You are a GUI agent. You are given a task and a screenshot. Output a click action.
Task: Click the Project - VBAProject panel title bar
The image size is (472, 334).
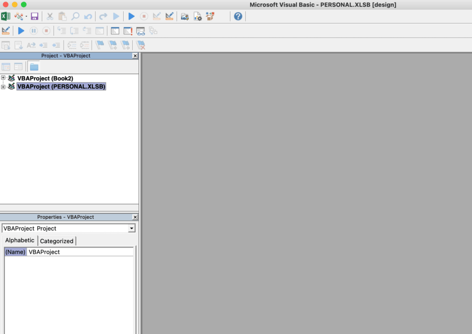pyautogui.click(x=66, y=56)
